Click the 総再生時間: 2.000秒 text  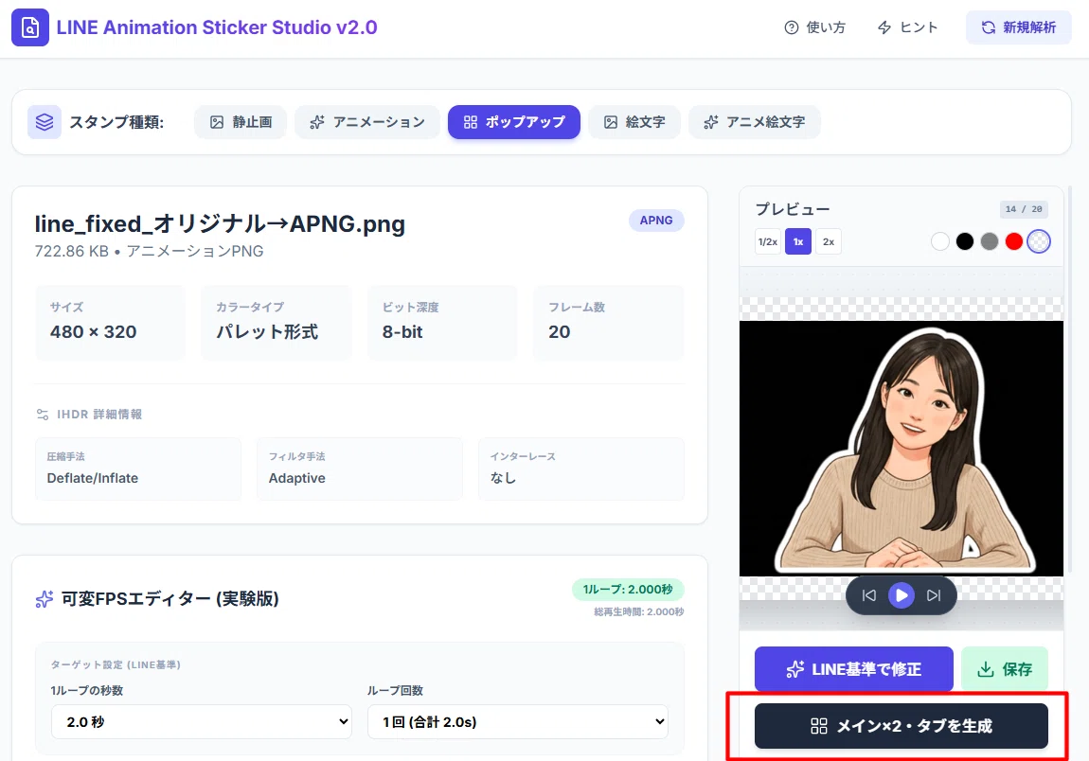pos(639,611)
